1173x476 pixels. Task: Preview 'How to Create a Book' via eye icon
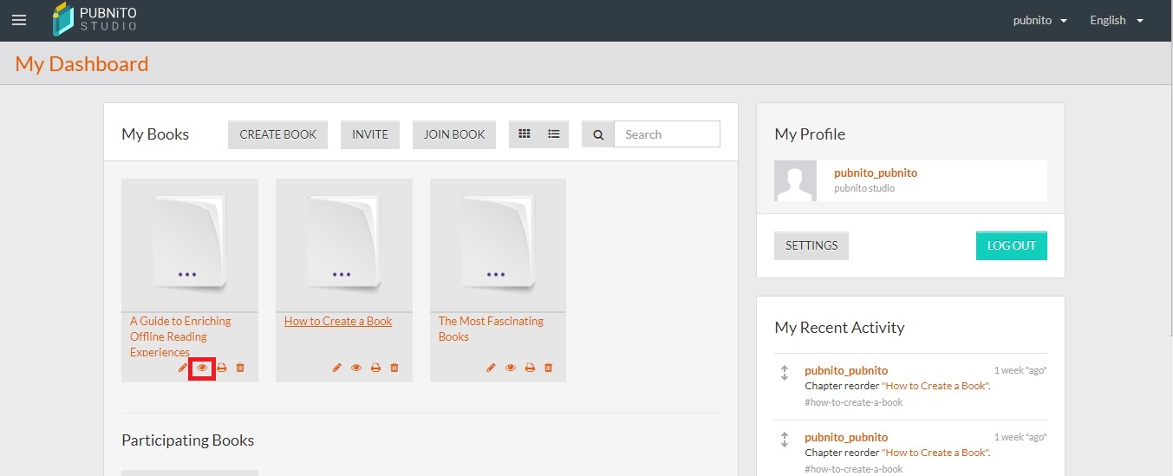(x=356, y=368)
